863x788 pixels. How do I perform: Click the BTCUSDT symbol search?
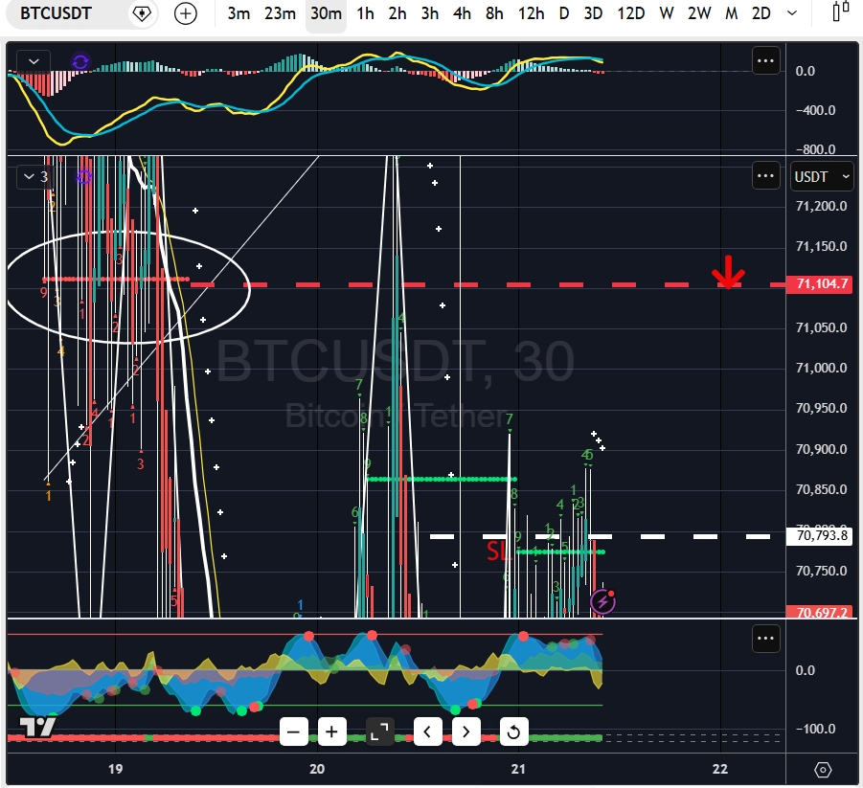(57, 13)
